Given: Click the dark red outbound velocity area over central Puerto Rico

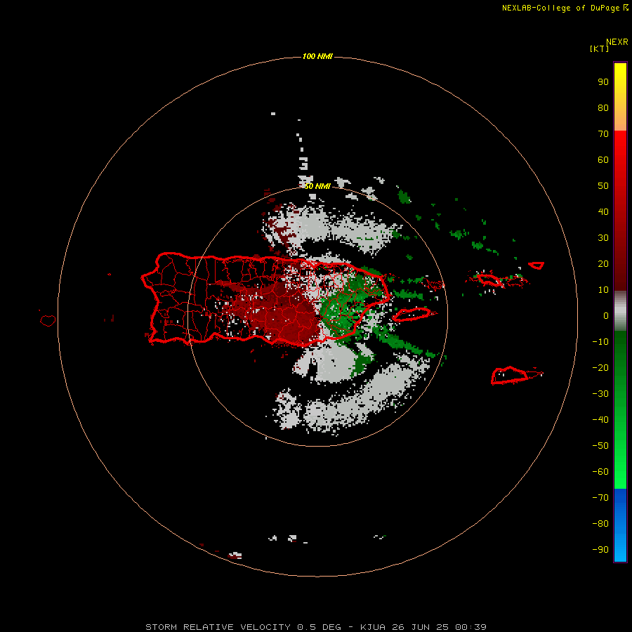Looking at the screenshot, I should tap(282, 315).
